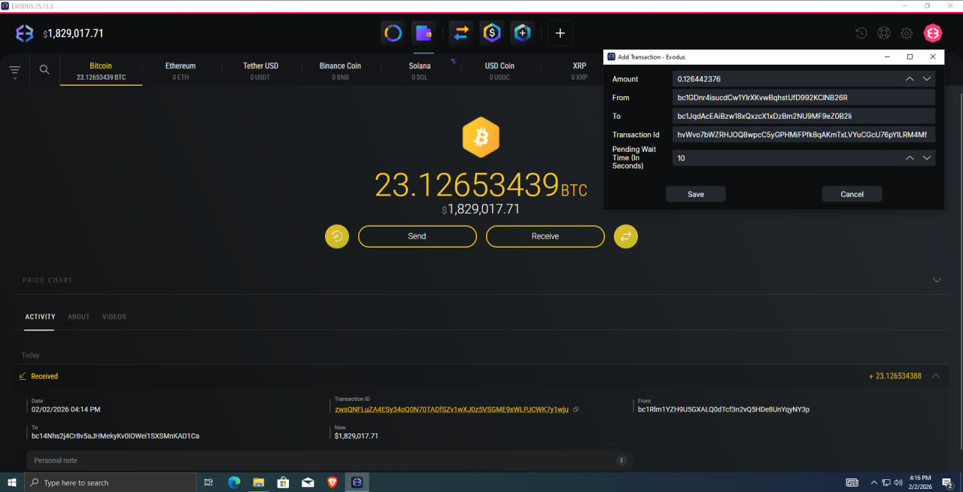Increase Amount with the up arrow

(x=910, y=79)
